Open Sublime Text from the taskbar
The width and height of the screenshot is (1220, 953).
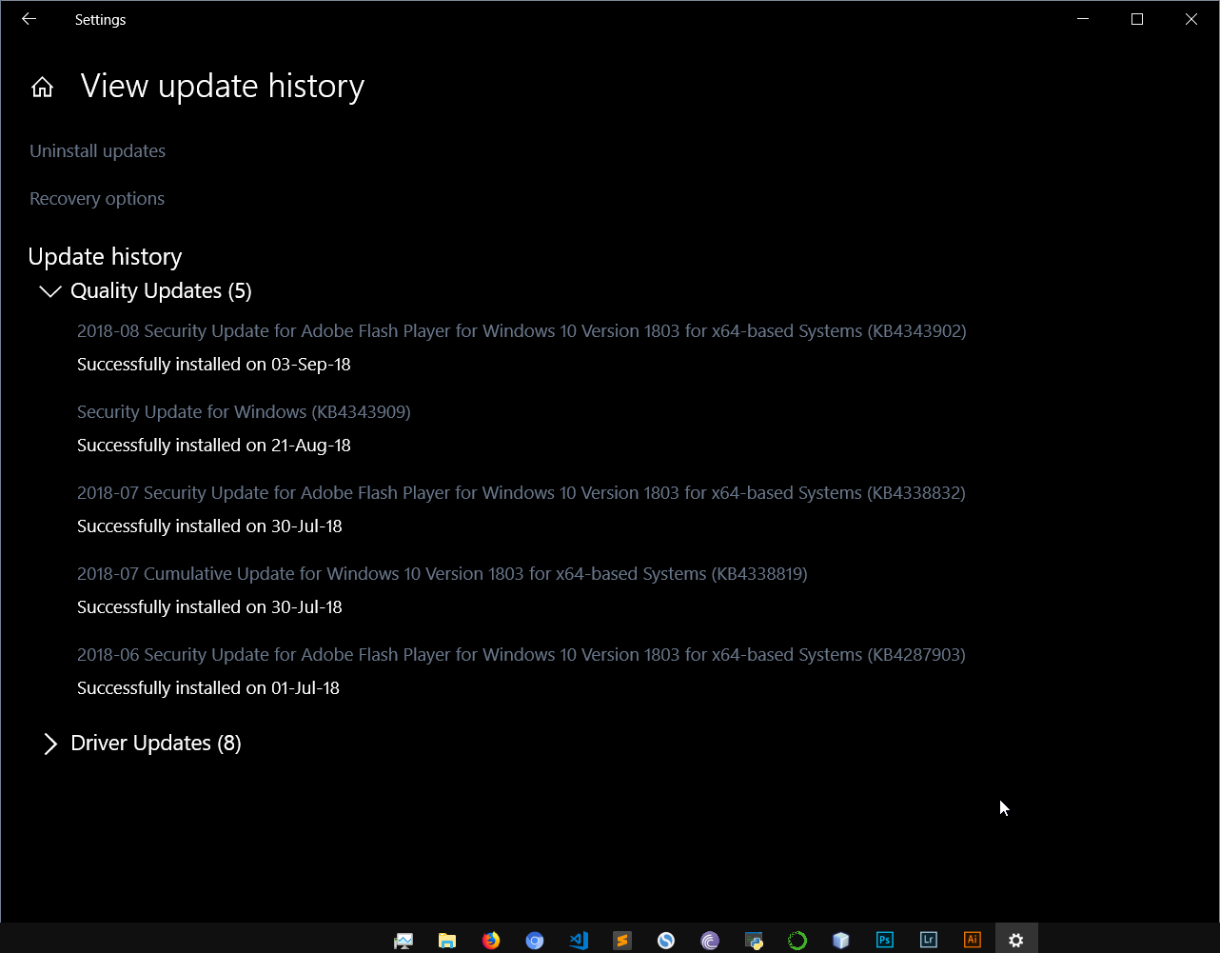[x=622, y=941]
